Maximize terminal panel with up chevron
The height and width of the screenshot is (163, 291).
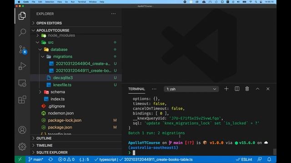click(257, 89)
